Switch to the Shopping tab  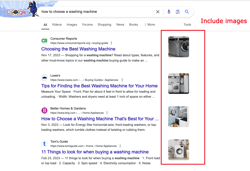tap(104, 24)
